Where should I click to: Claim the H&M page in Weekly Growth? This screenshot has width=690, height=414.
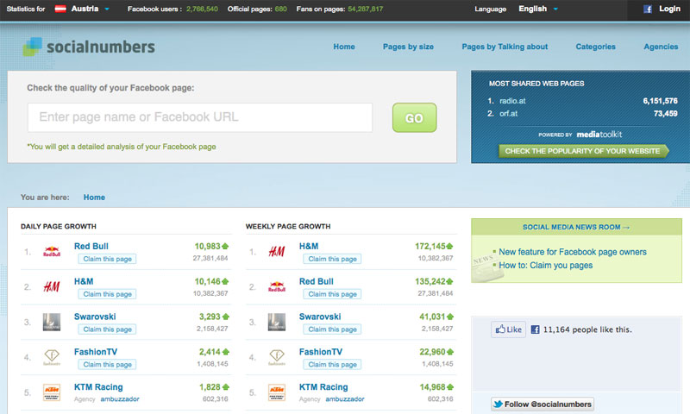pos(332,259)
